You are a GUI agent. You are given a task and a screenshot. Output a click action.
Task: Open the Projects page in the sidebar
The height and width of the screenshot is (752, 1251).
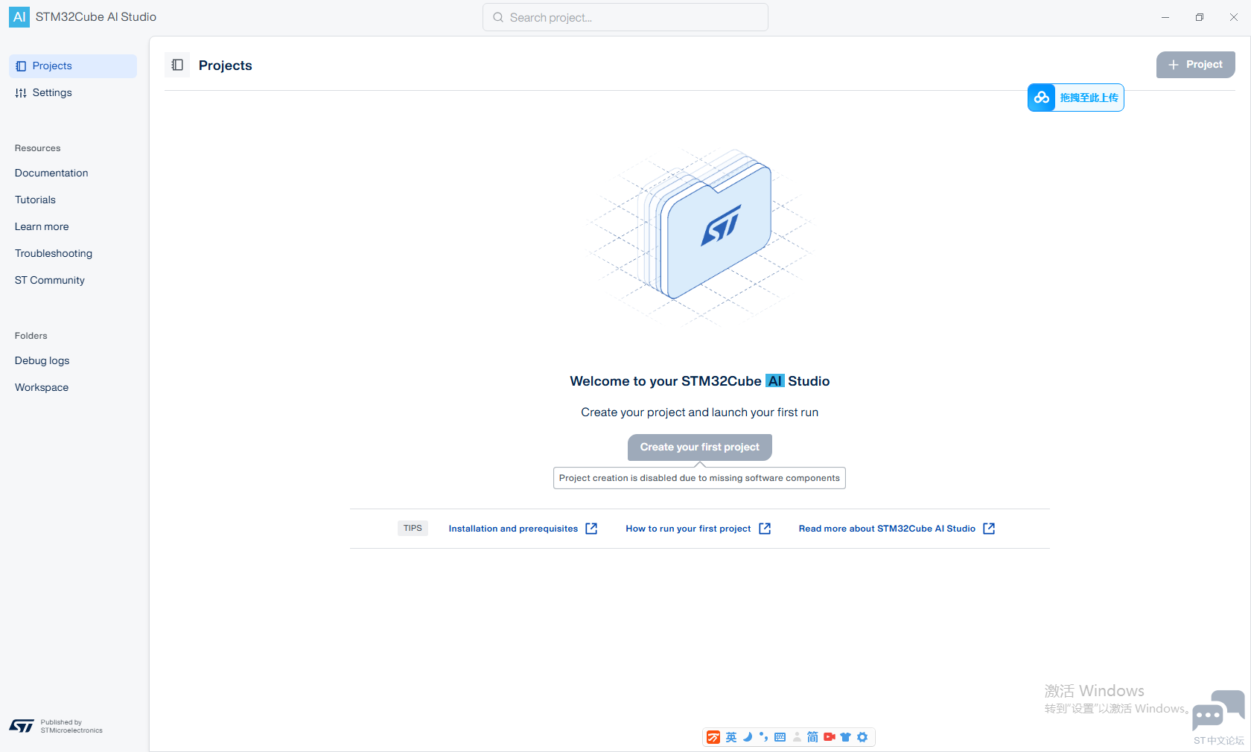pyautogui.click(x=73, y=66)
